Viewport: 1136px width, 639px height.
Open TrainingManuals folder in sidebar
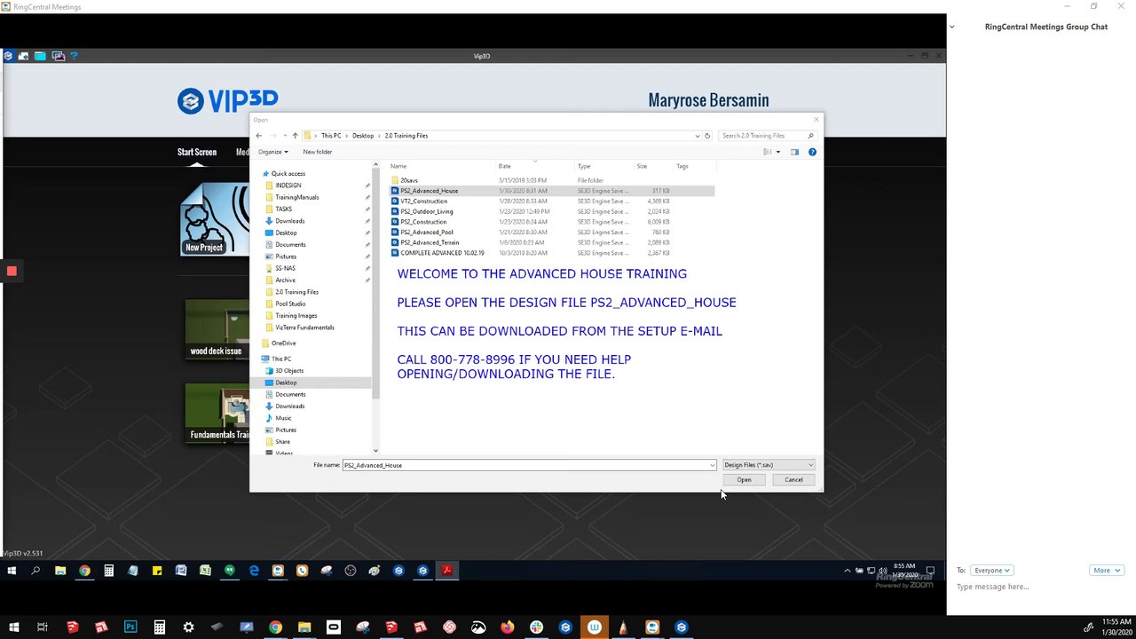[296, 197]
